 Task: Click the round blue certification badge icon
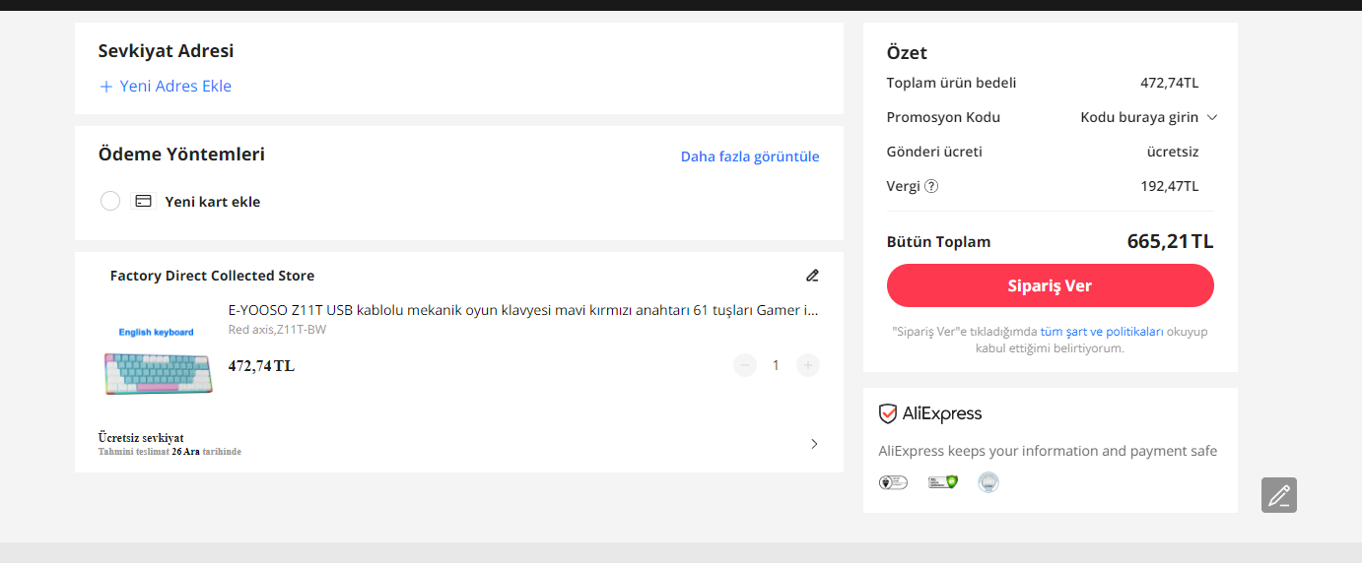tap(988, 482)
